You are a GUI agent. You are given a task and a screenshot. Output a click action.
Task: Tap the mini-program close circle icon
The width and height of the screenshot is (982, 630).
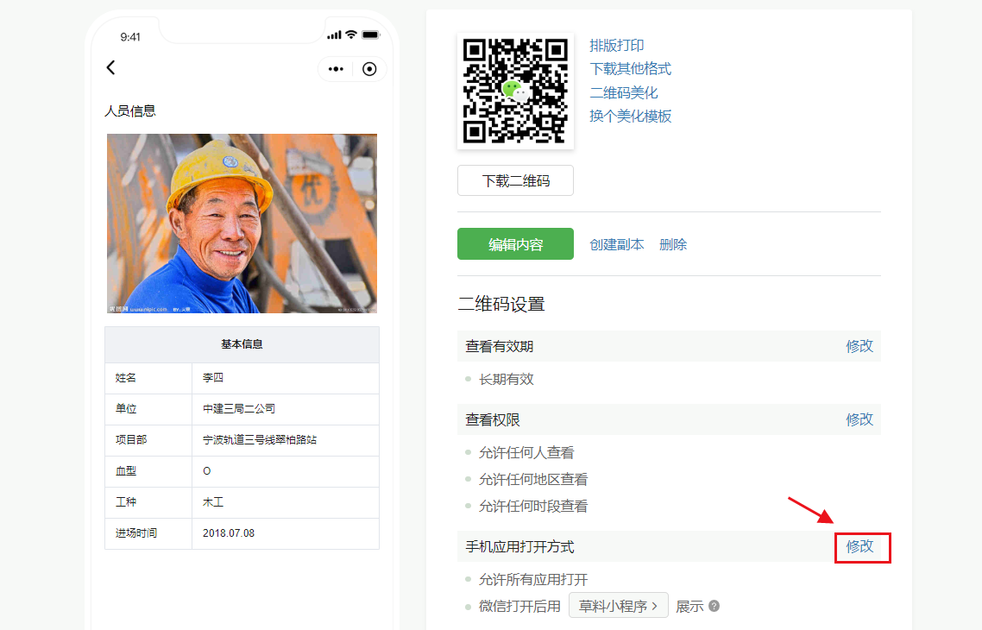(369, 69)
